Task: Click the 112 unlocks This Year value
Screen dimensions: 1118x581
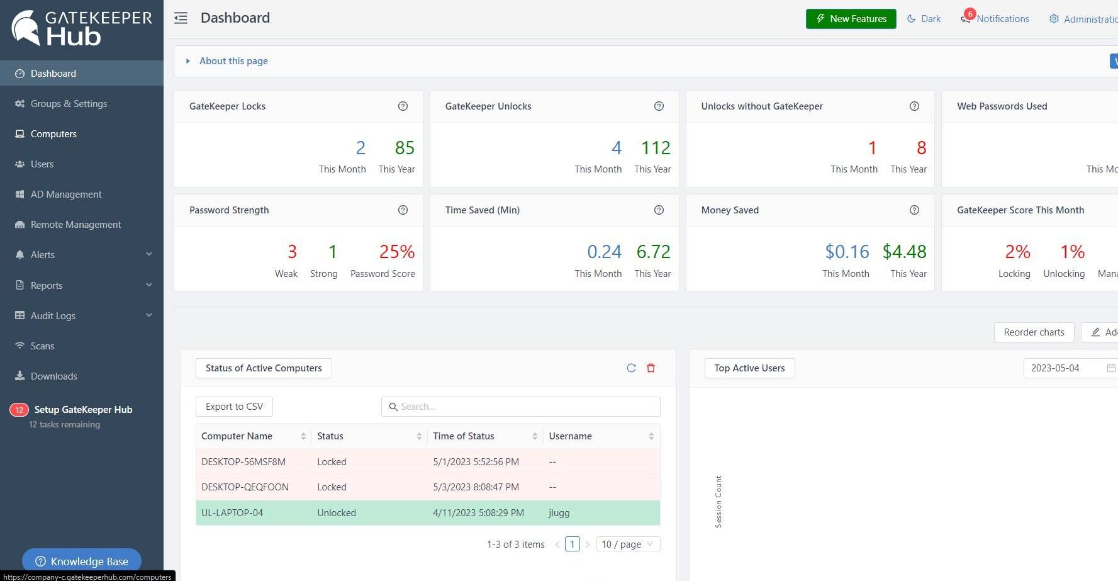Action: pyautogui.click(x=656, y=148)
